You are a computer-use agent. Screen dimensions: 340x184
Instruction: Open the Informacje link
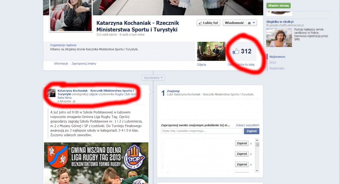coord(61,63)
